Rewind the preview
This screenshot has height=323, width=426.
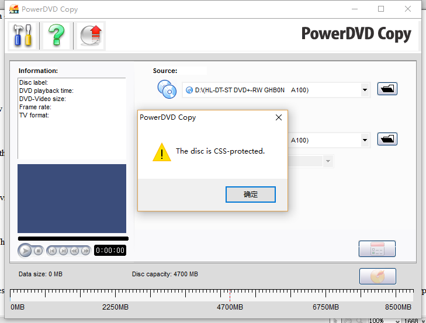pyautogui.click(x=74, y=251)
